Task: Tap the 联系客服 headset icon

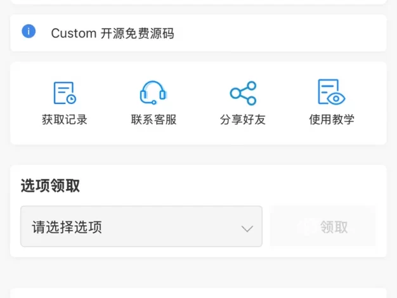Action: tap(153, 93)
